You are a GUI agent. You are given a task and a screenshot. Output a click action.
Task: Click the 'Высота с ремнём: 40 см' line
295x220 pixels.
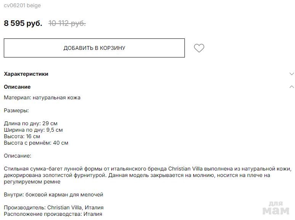pyautogui.click(x=36, y=143)
